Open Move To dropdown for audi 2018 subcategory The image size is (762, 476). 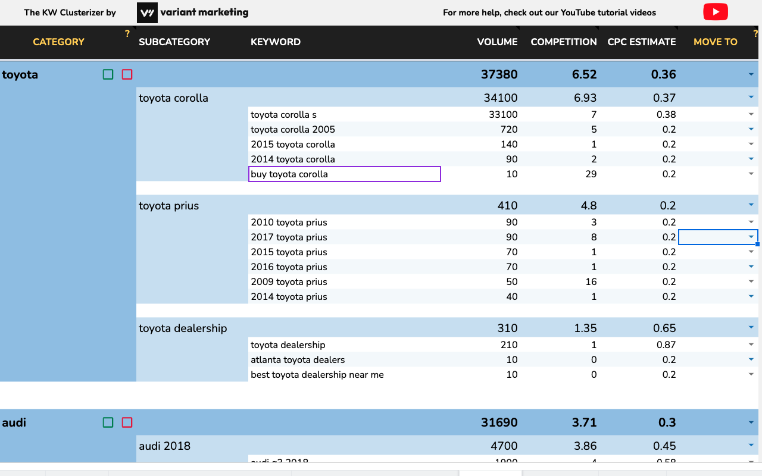[x=751, y=446]
